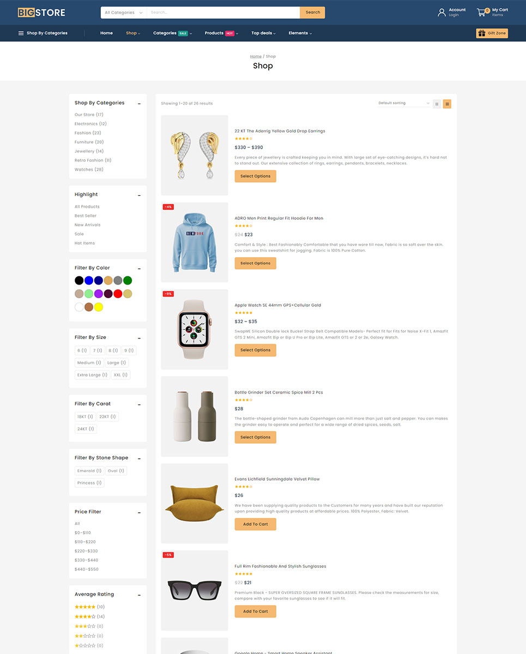This screenshot has width=526, height=654.
Task: Open the All Categories search dropdown
Action: tap(124, 13)
